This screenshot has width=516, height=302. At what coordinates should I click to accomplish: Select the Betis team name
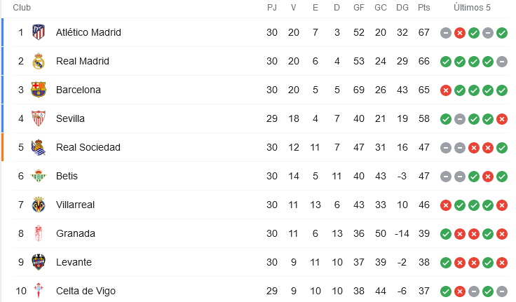pyautogui.click(x=67, y=176)
